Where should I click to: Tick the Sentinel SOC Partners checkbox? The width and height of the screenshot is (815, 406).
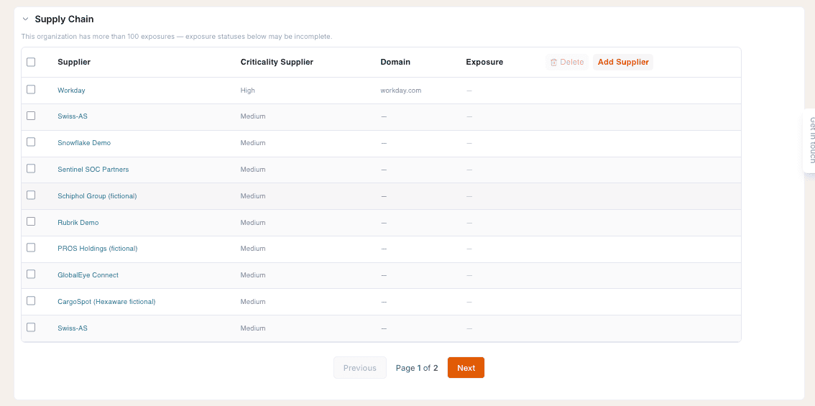coord(31,168)
